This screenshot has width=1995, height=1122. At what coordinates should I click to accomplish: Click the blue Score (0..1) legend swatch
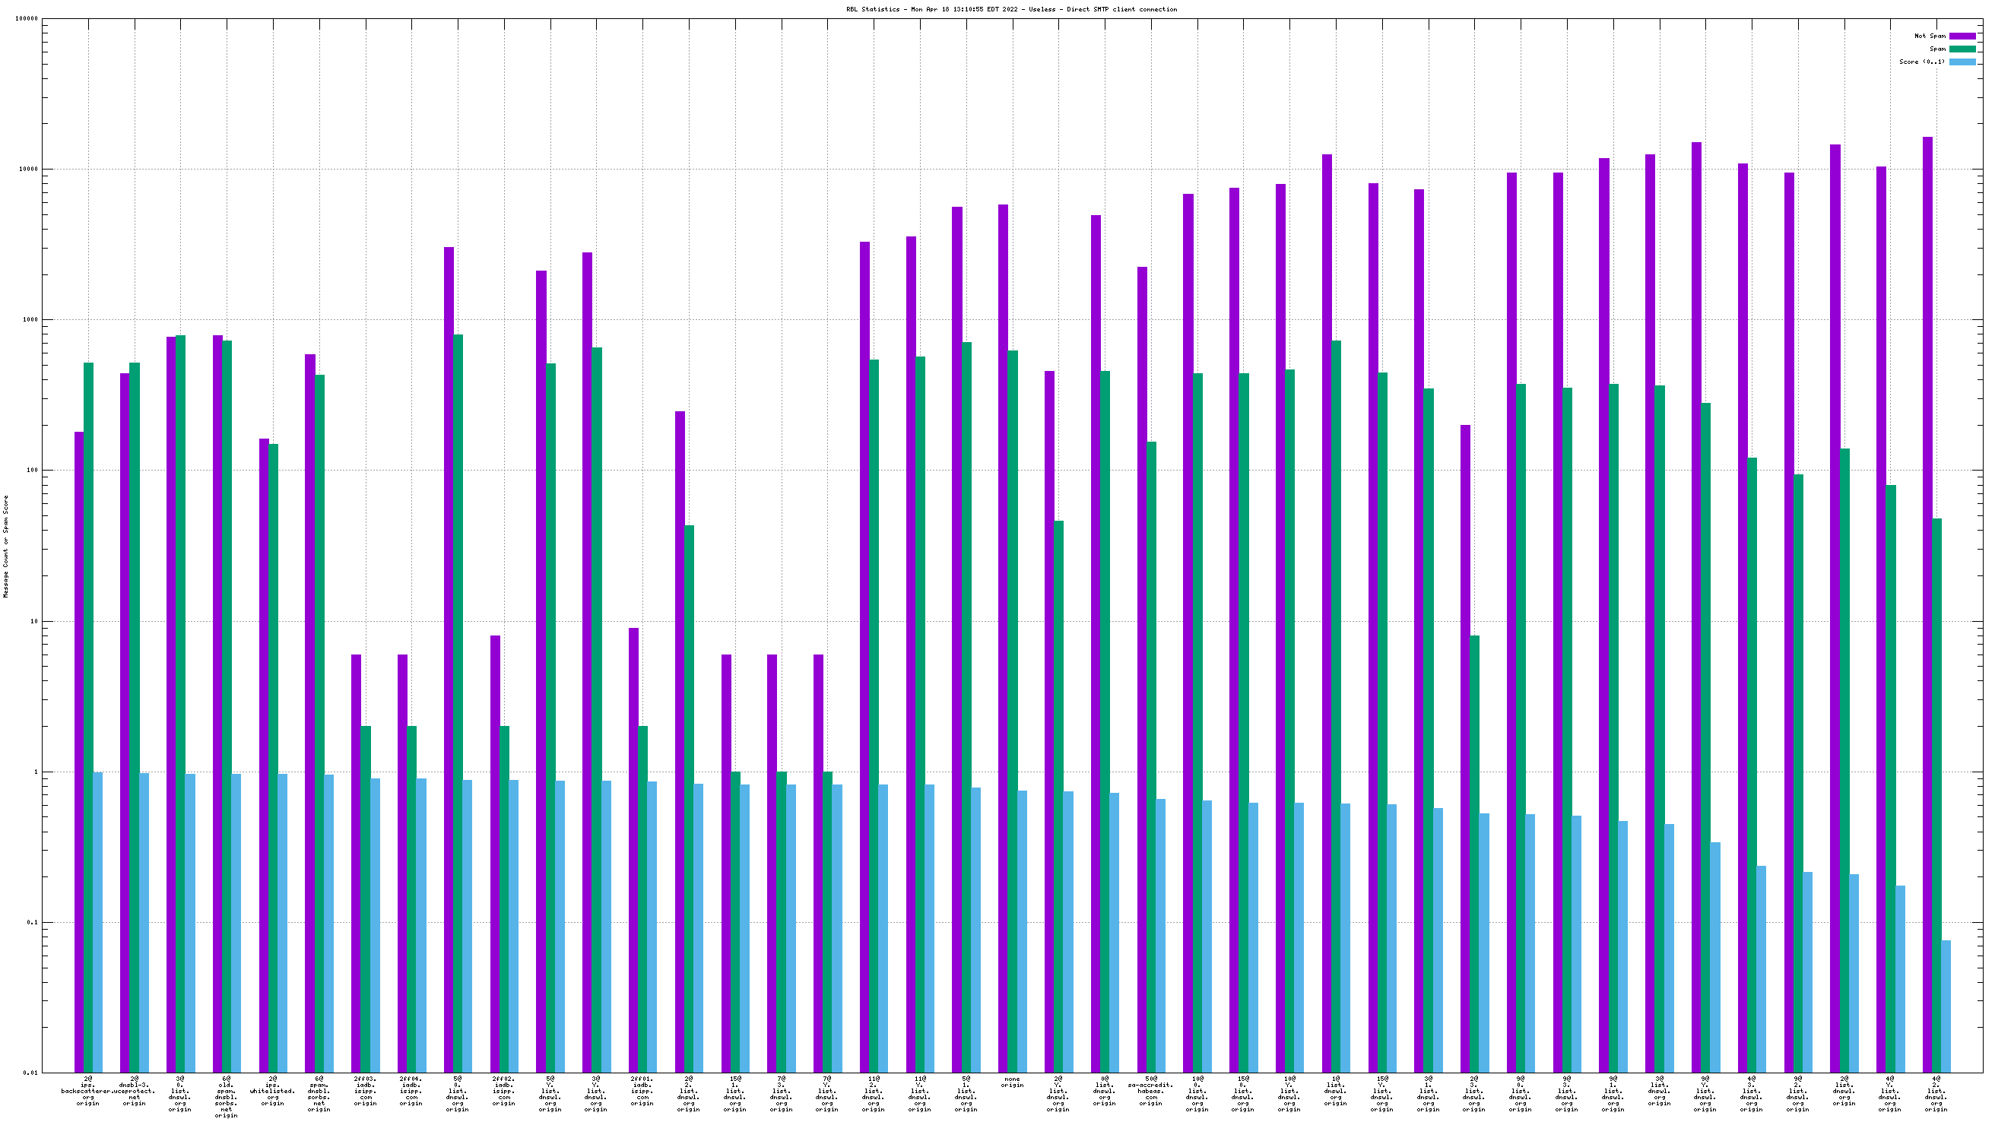click(1962, 62)
